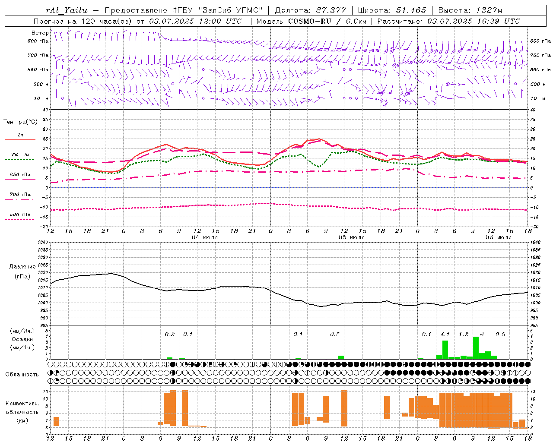The width and height of the screenshot is (553, 442).
Task: Click the 10 м wind level label on right
Action: pyautogui.click(x=538, y=98)
